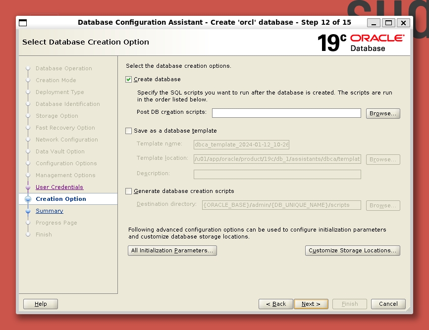The image size is (429, 330).
Task: Maximize the Database Configuration Assistant window
Action: click(x=389, y=23)
